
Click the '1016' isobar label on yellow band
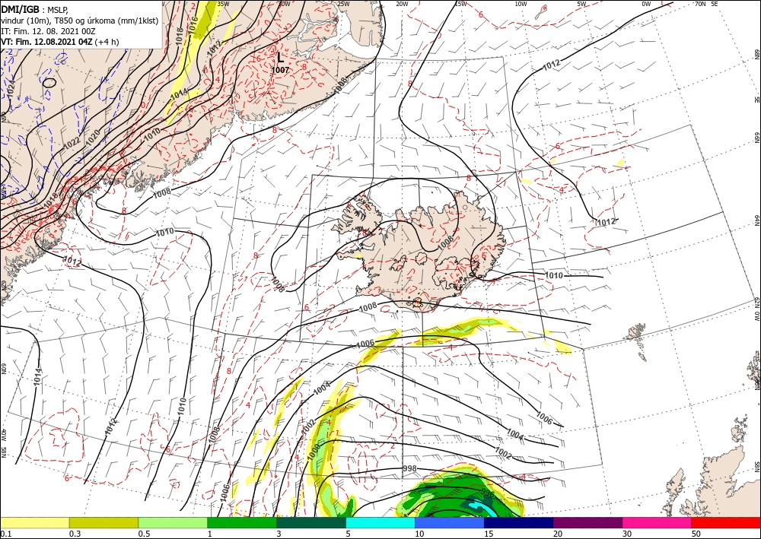pyautogui.click(x=193, y=26)
